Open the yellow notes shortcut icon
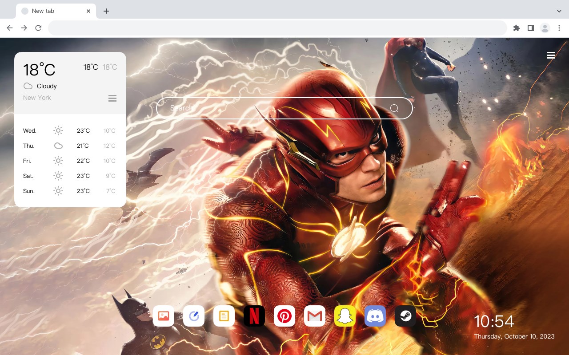The image size is (569, 355). click(224, 316)
